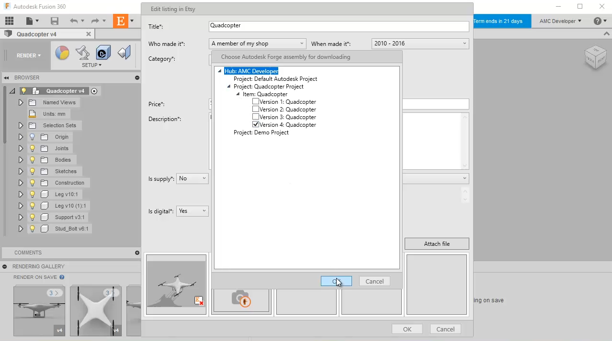Collapse the Project: Quadcopter Project node
612x341 pixels.
pyautogui.click(x=229, y=87)
